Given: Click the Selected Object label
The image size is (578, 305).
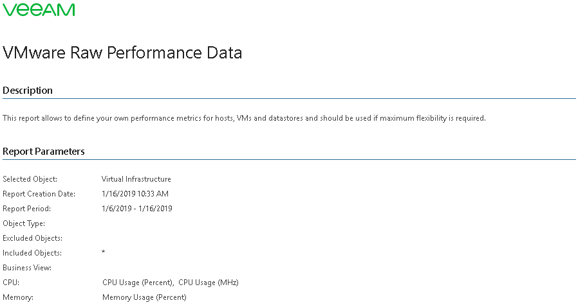Looking at the screenshot, I should (x=30, y=179).
